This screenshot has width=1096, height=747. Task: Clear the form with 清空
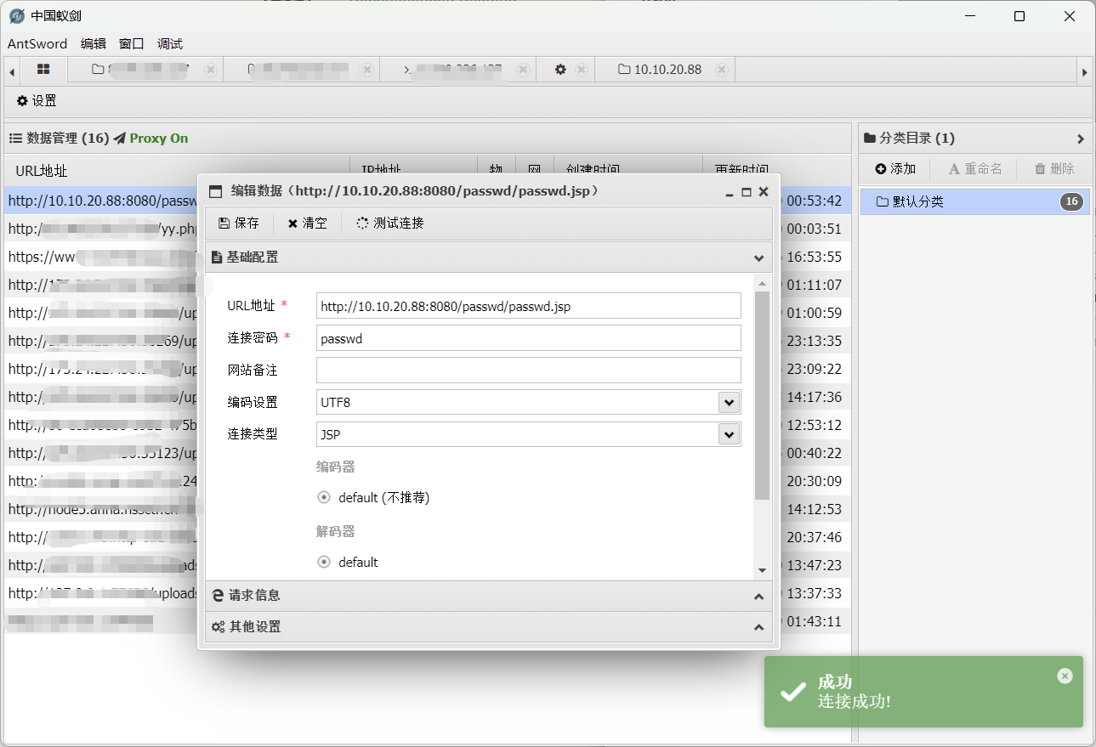[307, 224]
